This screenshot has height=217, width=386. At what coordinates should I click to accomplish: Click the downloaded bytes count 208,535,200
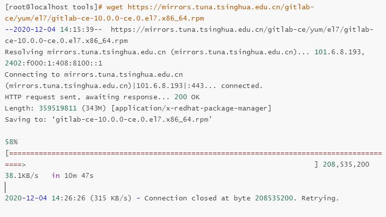point(346,164)
